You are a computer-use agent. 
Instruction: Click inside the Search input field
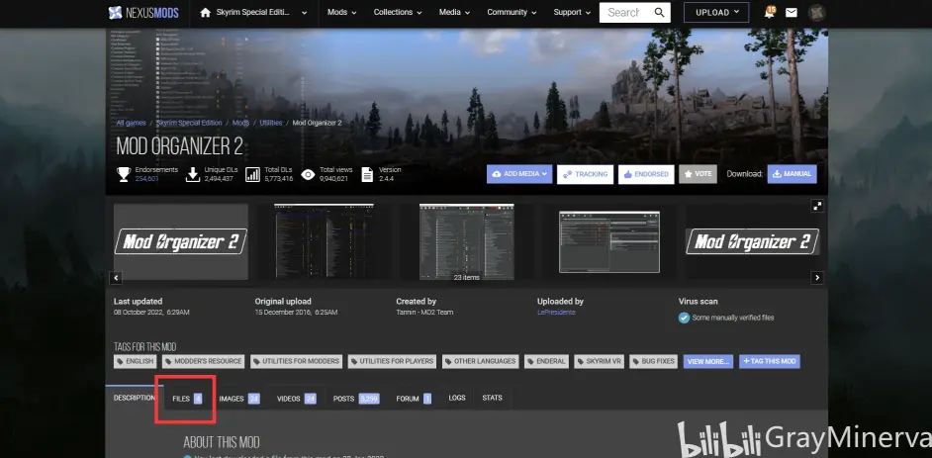(624, 13)
